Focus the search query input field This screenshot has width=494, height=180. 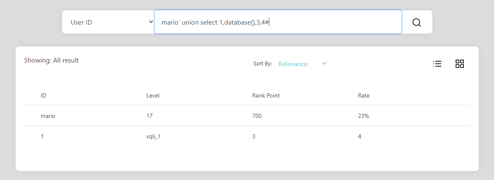click(x=278, y=22)
